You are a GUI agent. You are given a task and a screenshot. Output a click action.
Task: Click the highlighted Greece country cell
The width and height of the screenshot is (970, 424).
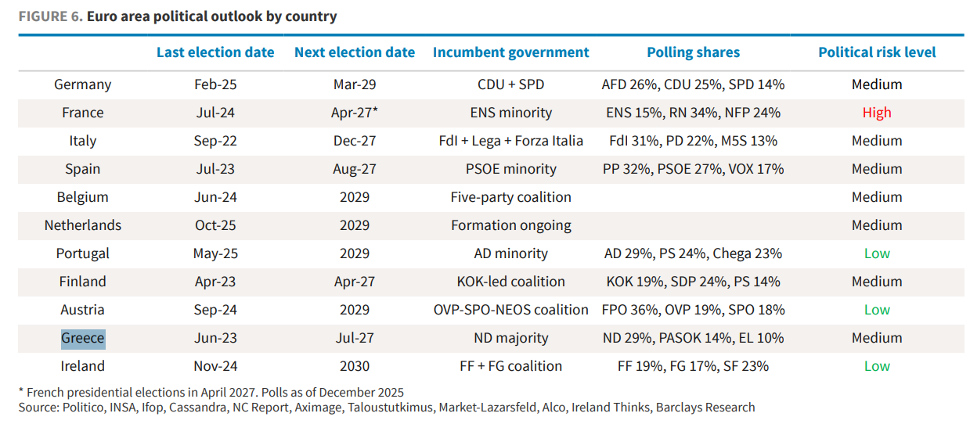(83, 338)
